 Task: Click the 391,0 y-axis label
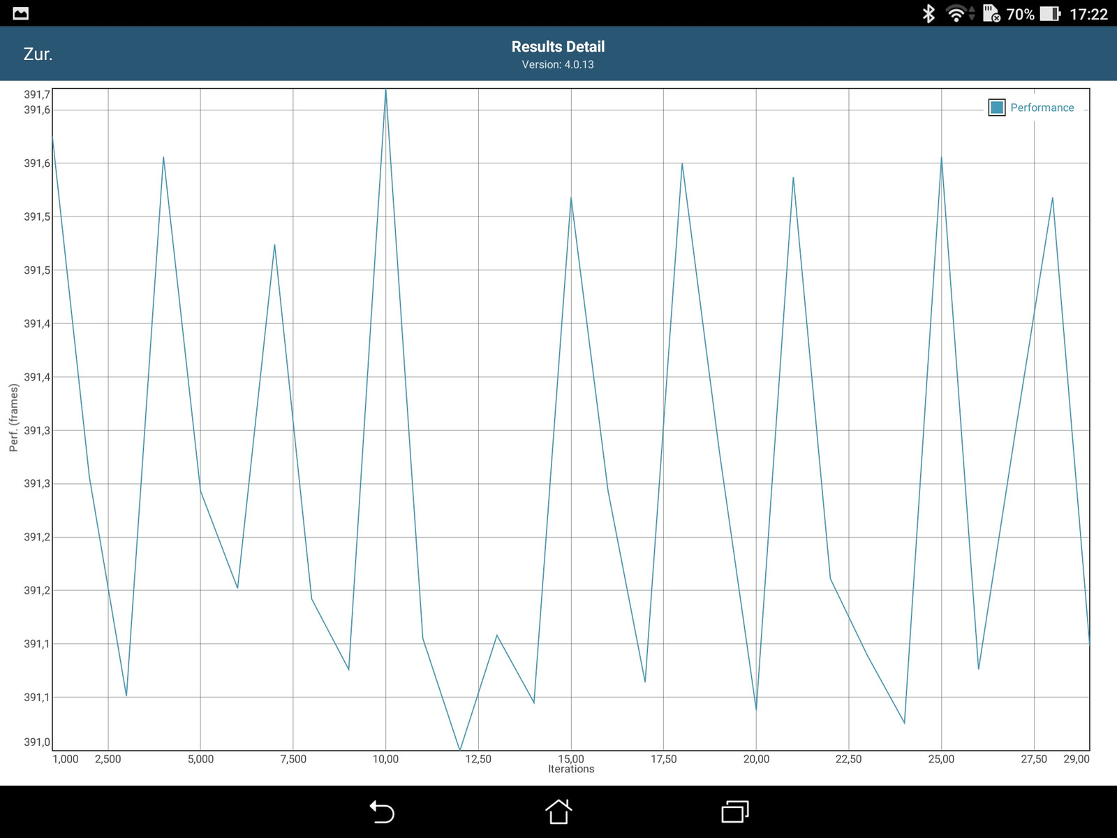click(37, 742)
